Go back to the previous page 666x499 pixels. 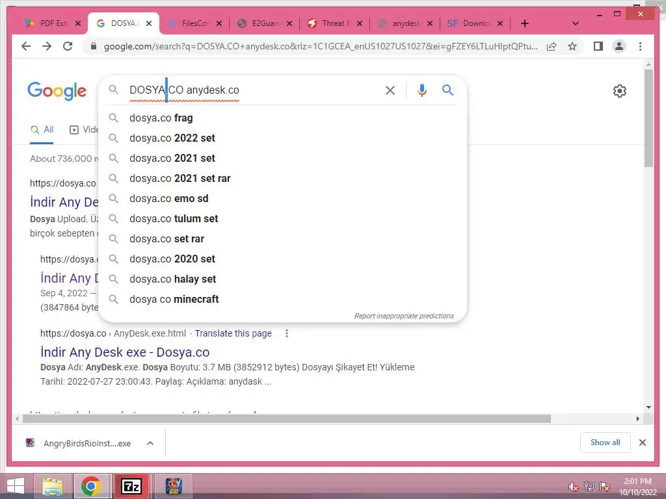click(26, 46)
